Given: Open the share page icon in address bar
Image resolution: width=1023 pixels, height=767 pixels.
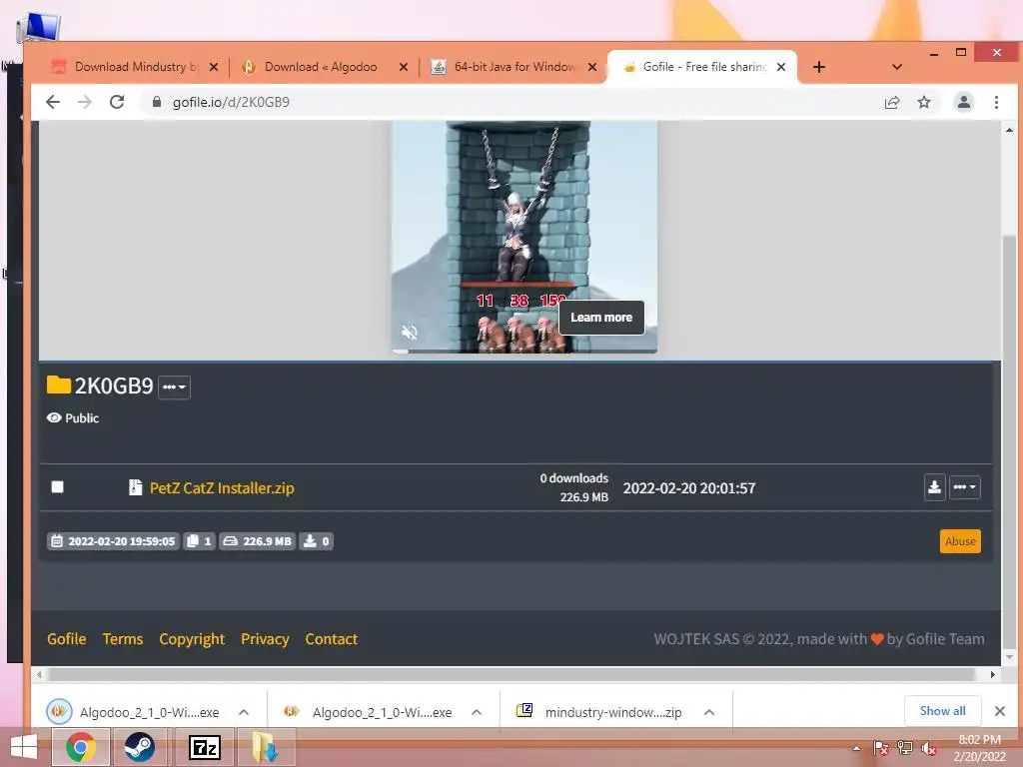Looking at the screenshot, I should (x=892, y=102).
